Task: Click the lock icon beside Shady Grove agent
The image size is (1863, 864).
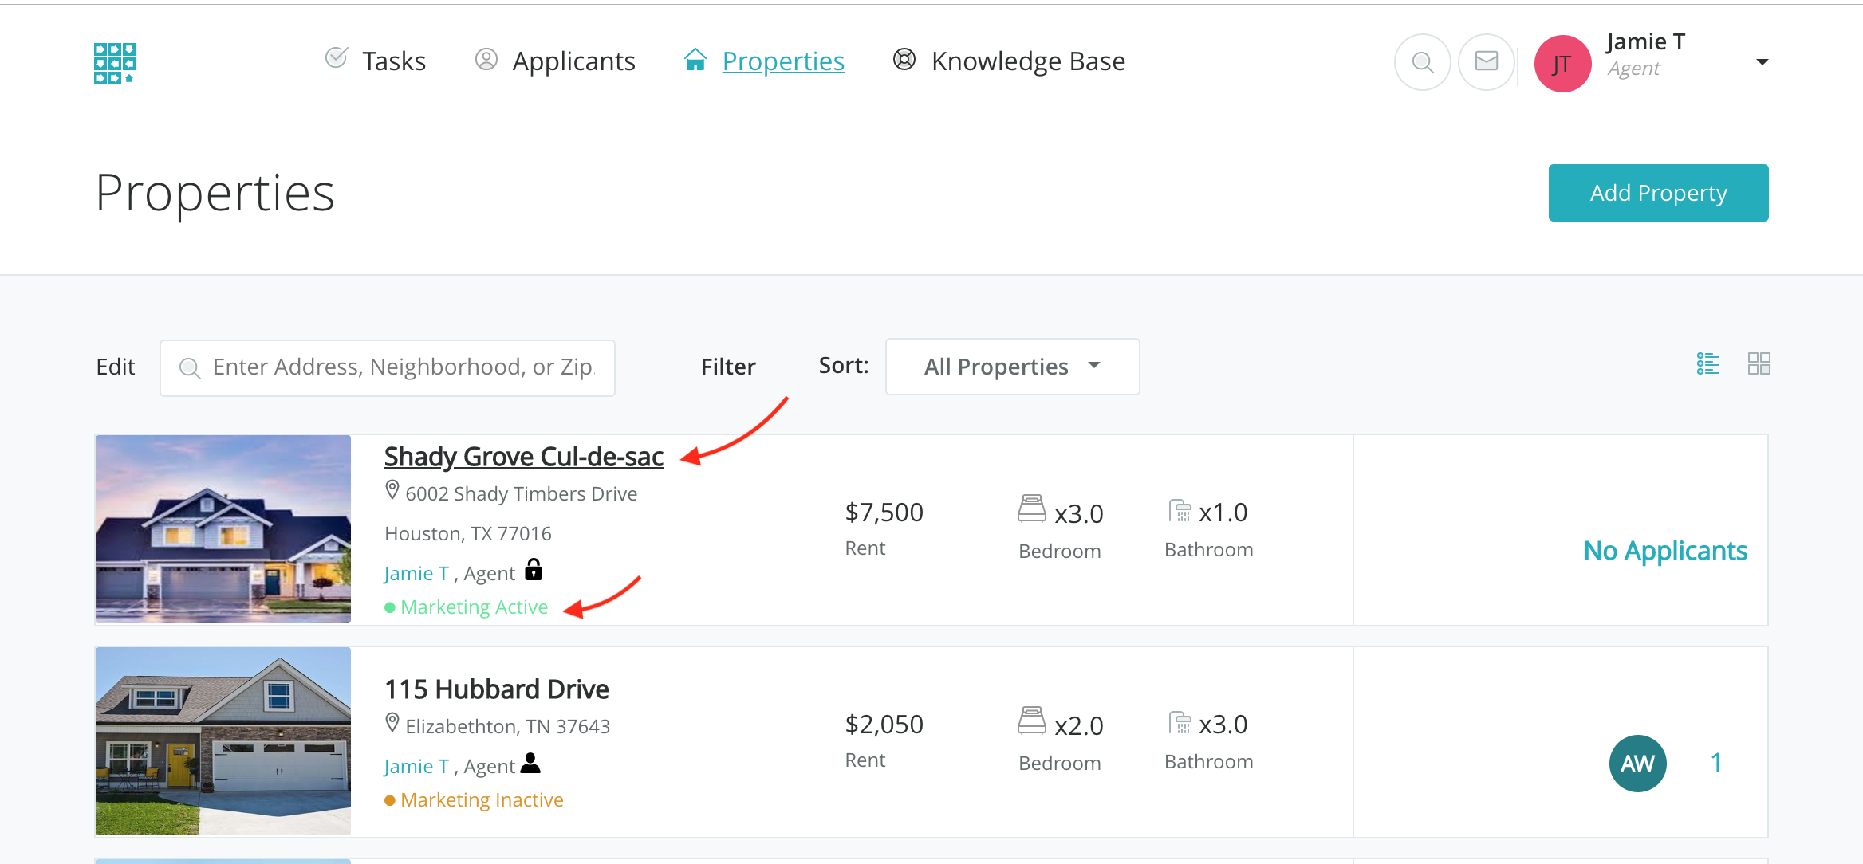Action: point(534,570)
